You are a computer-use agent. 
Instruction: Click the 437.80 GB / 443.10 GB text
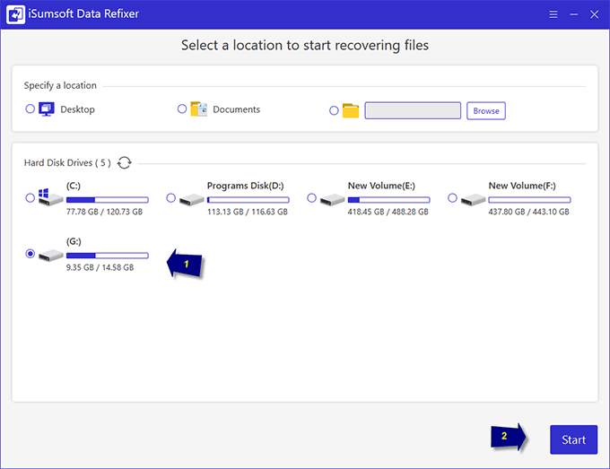(528, 212)
